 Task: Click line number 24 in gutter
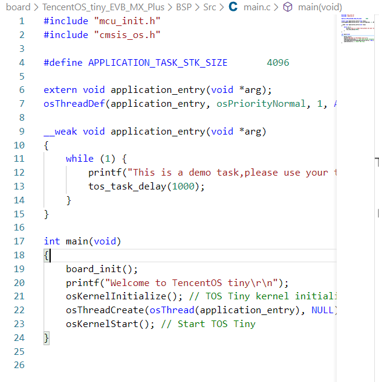(x=19, y=338)
